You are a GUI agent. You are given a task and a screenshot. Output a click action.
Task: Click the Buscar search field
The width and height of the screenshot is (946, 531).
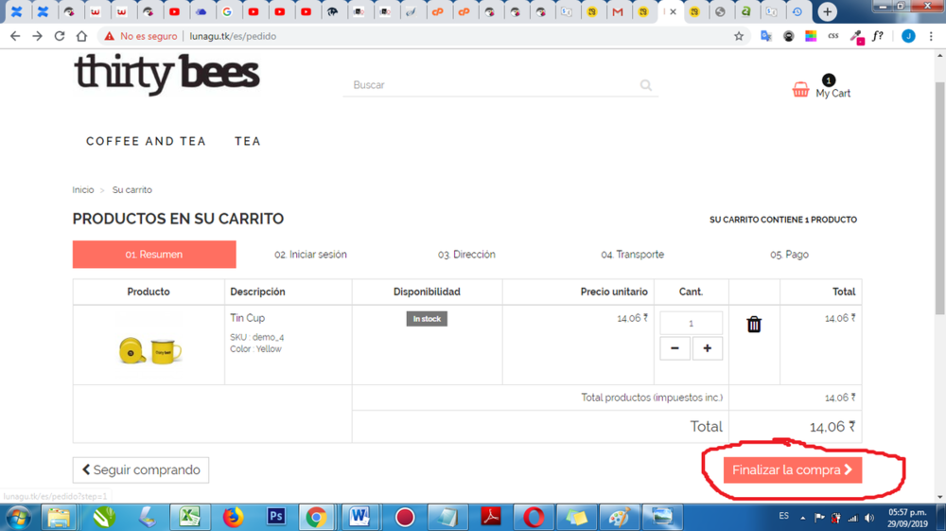click(x=492, y=85)
